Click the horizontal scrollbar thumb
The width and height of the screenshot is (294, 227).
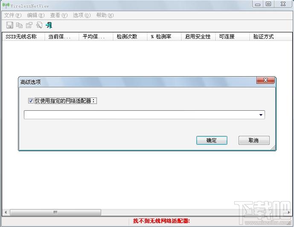click(x=55, y=212)
